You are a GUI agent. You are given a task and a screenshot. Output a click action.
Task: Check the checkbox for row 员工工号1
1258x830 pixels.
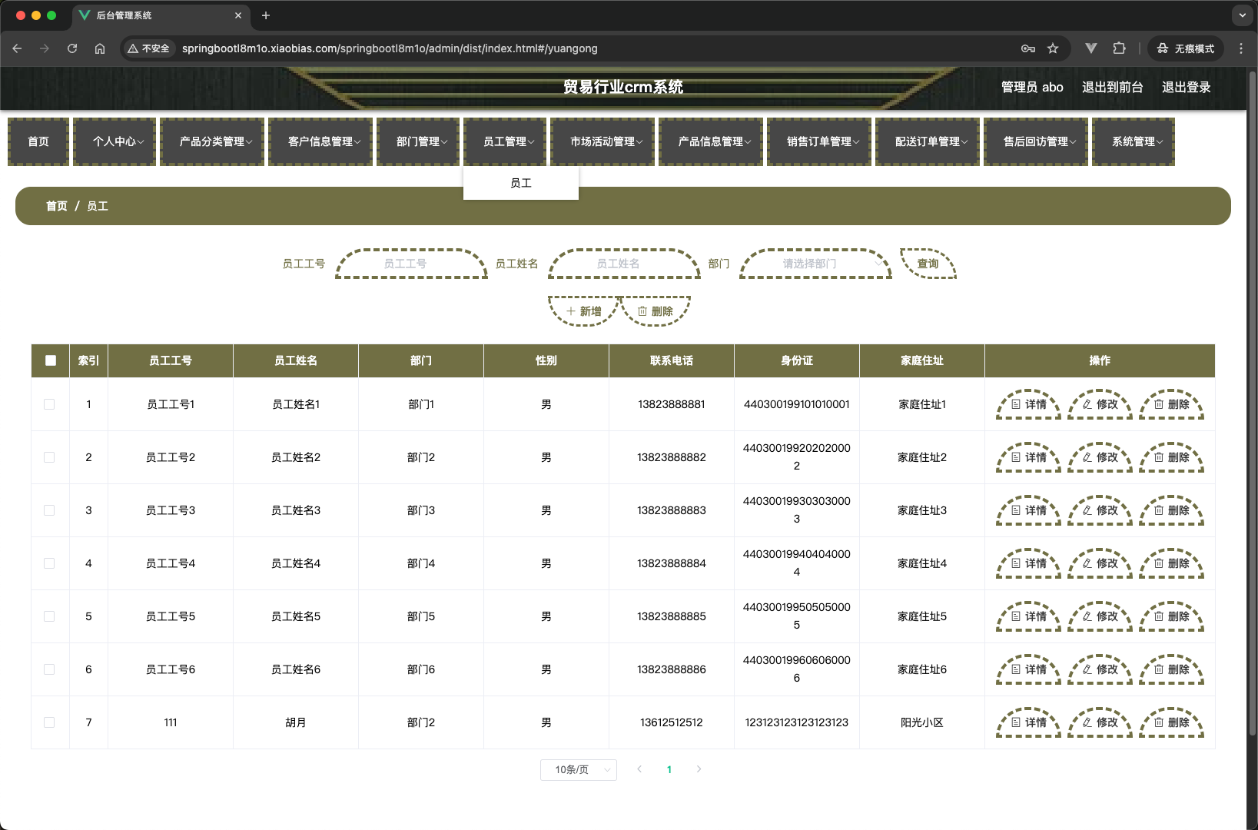[x=49, y=404]
